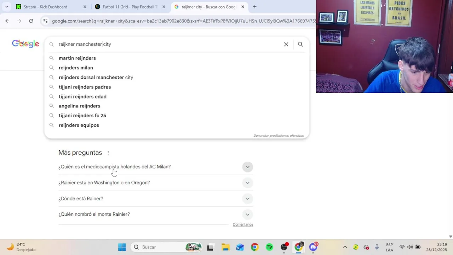Open Spotify from taskbar
Viewport: 453px width, 255px height.
tap(269, 247)
